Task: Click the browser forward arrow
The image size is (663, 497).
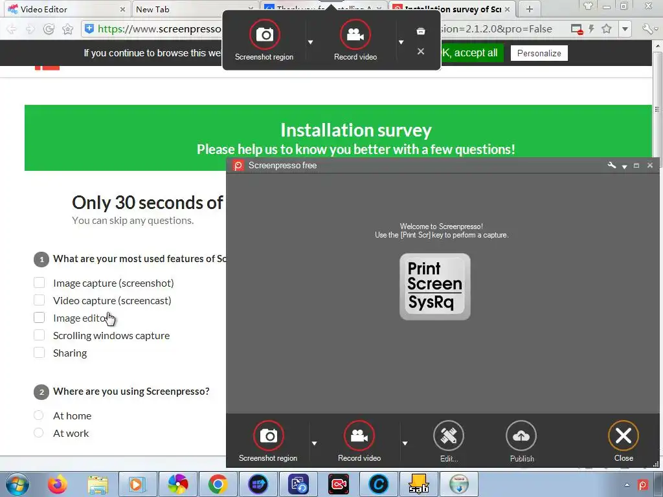Action: click(30, 28)
